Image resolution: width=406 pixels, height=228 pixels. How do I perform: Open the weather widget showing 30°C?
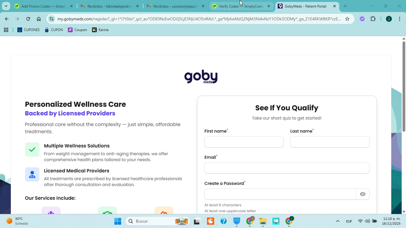pyautogui.click(x=18, y=221)
